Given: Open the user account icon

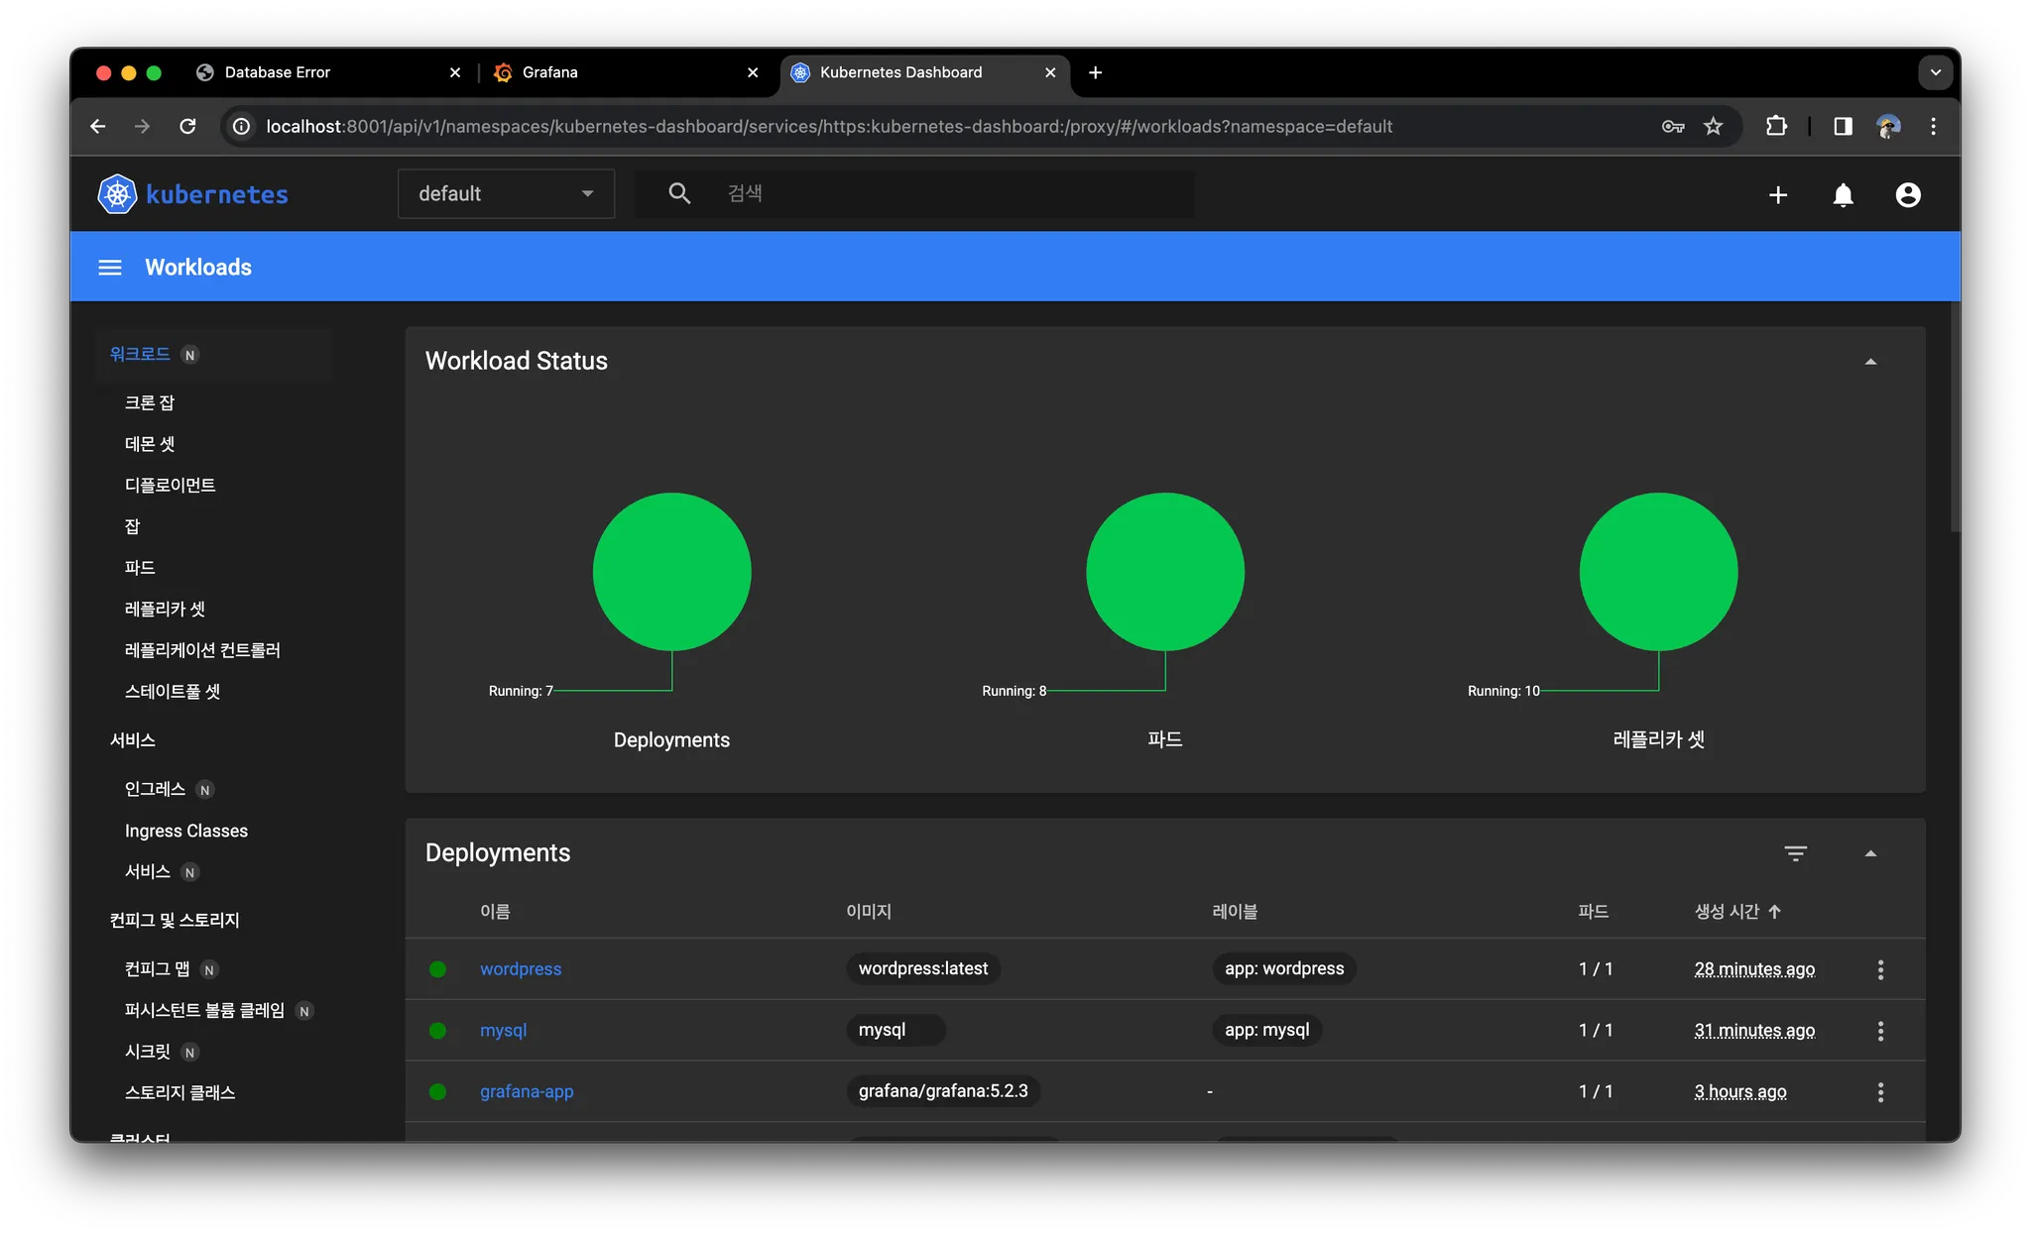Looking at the screenshot, I should coord(1907,195).
